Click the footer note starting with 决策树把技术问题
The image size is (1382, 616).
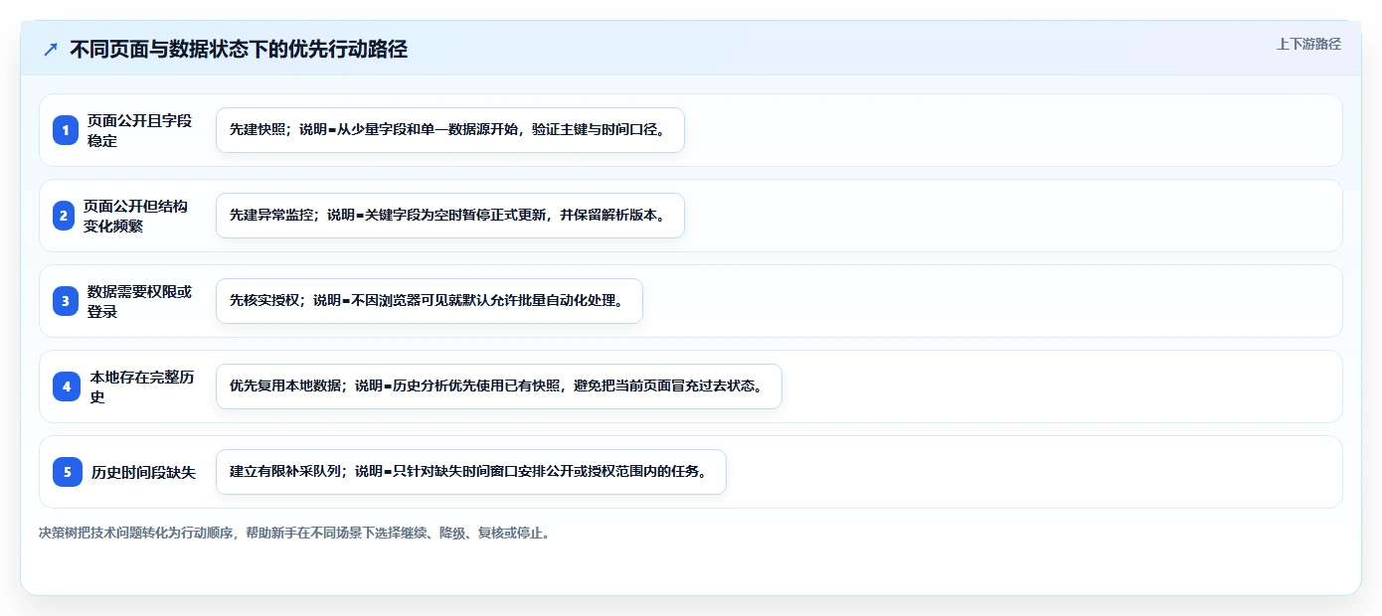294,533
